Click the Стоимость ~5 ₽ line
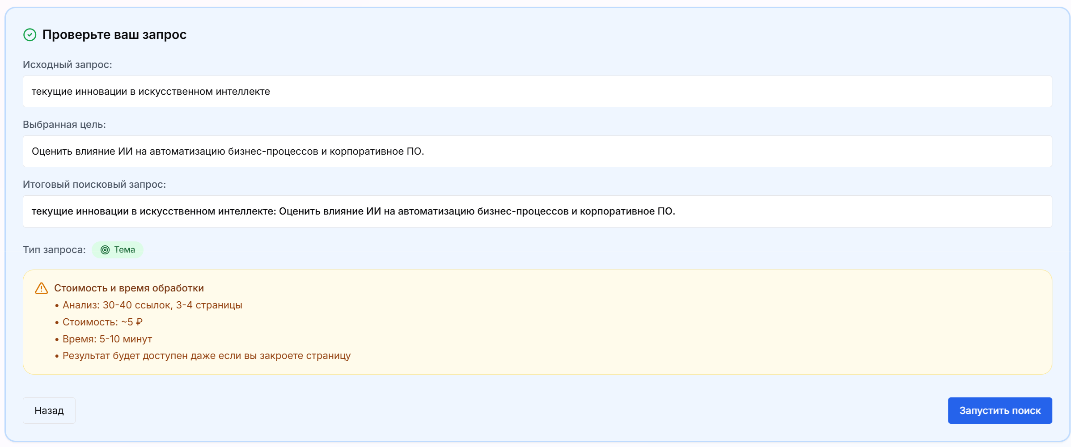The image size is (1071, 447). [102, 322]
